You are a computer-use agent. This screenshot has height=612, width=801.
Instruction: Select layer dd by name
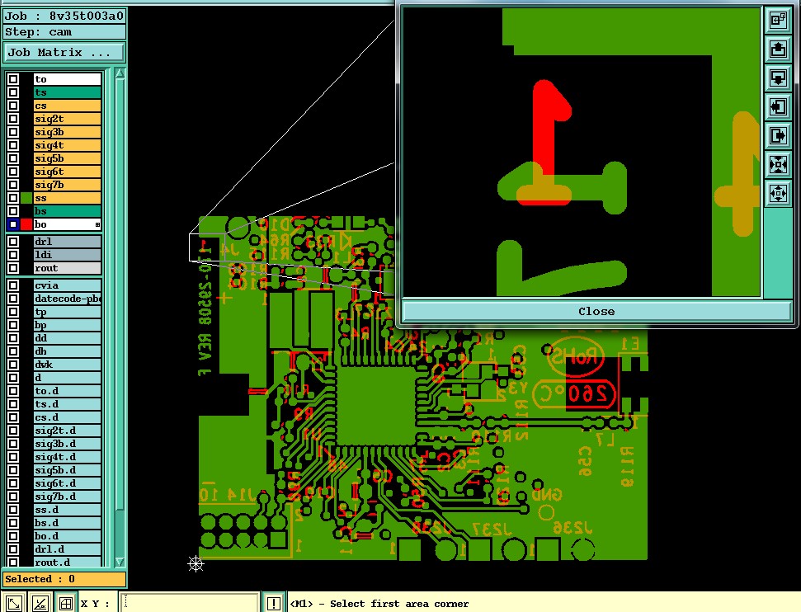[68, 338]
